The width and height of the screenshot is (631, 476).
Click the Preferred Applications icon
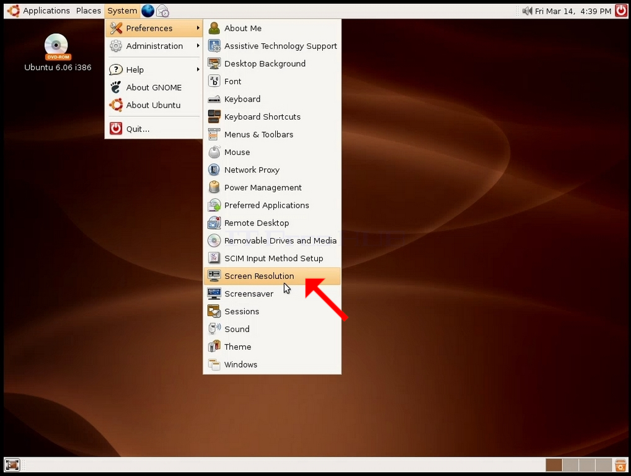[x=214, y=205]
